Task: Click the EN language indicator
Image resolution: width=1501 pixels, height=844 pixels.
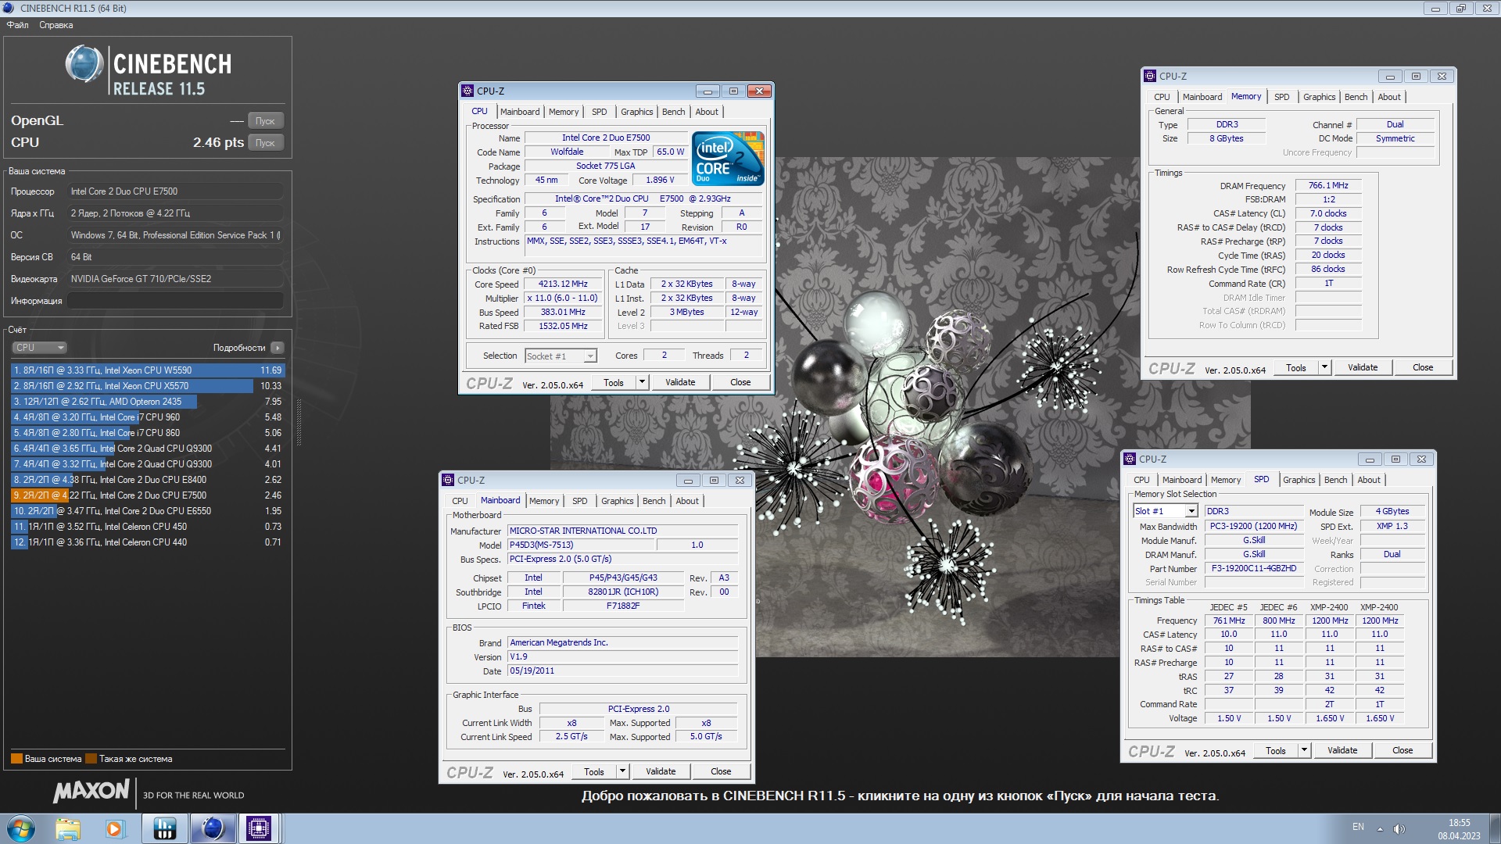Action: click(1358, 827)
